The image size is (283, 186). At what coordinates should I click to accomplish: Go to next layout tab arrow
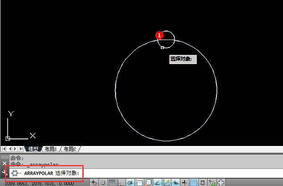(x=15, y=149)
